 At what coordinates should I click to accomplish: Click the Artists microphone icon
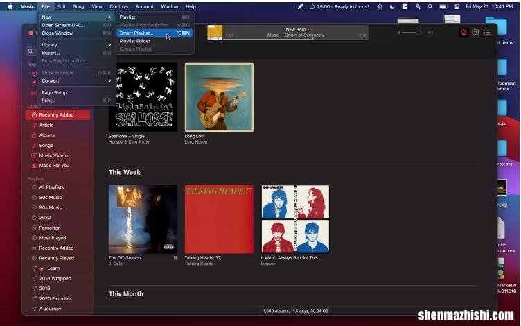coord(33,125)
